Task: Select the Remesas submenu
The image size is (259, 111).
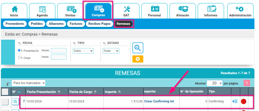Action: (123, 24)
